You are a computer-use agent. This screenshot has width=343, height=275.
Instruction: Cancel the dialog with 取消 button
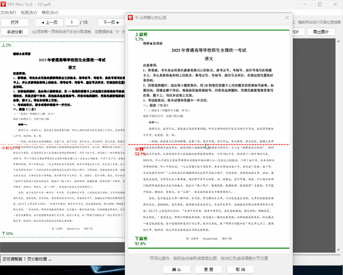pos(240,269)
